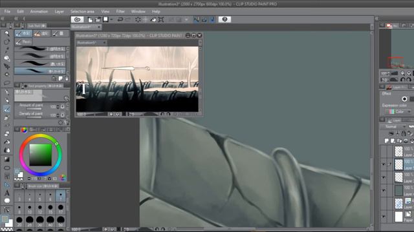Open the Edit menu
This screenshot has width=414, height=232.
(20, 12)
